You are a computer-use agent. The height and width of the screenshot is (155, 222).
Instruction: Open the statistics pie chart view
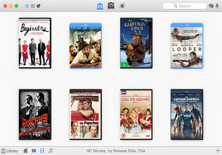click(38, 6)
